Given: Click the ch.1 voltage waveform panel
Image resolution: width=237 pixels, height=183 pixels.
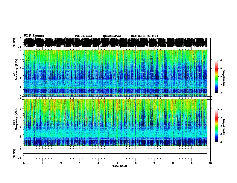Looking at the screenshot, I should pyautogui.click(x=116, y=42).
